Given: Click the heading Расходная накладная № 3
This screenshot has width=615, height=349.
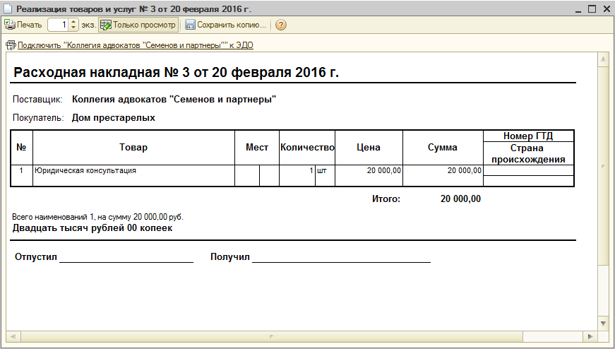Looking at the screenshot, I should pyautogui.click(x=176, y=72).
